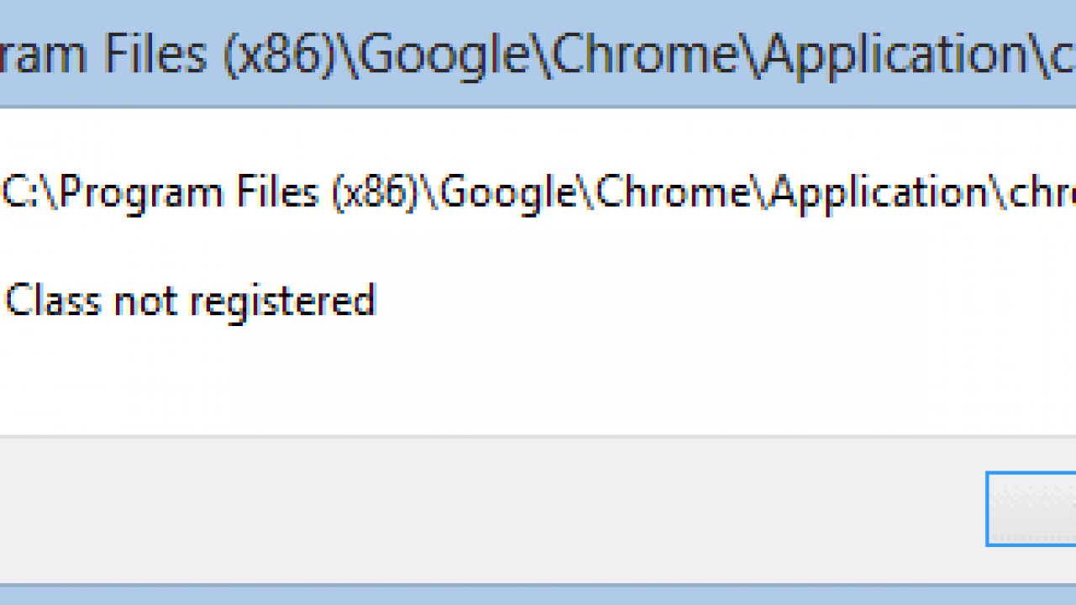Click the word 'Class' in the error text
The width and height of the screenshot is (1076, 605).
click(54, 301)
